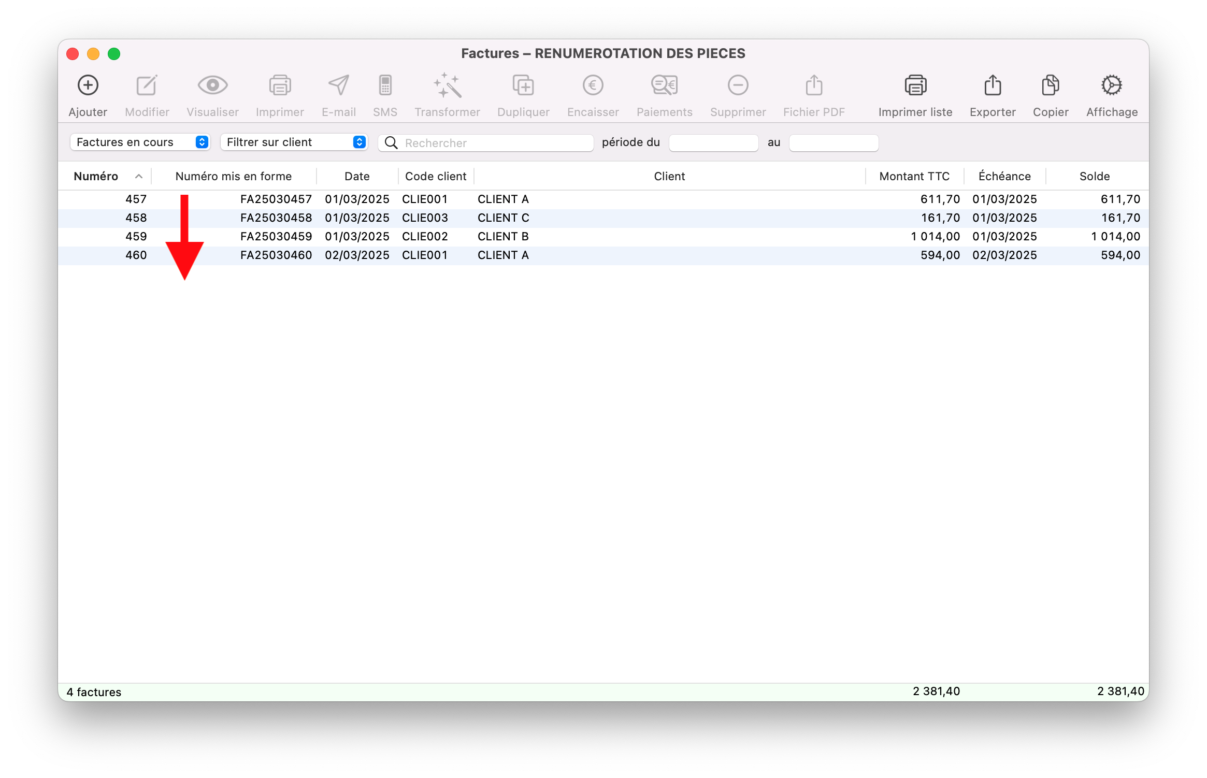Click the Ajouter plus icon

click(x=88, y=85)
